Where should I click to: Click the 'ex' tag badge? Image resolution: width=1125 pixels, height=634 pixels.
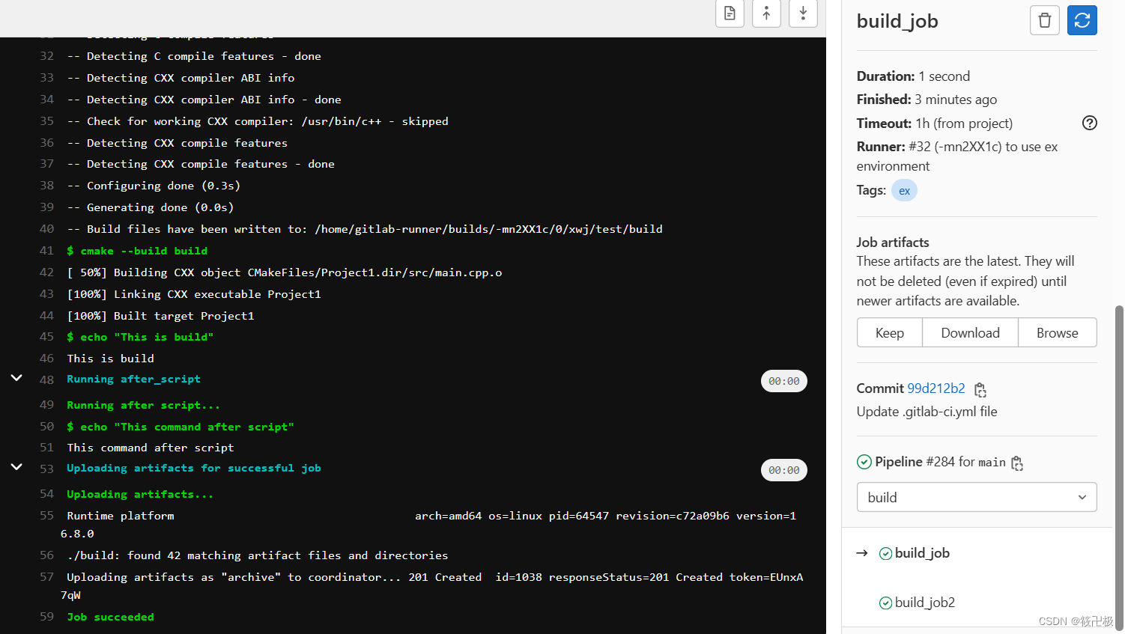coord(904,191)
